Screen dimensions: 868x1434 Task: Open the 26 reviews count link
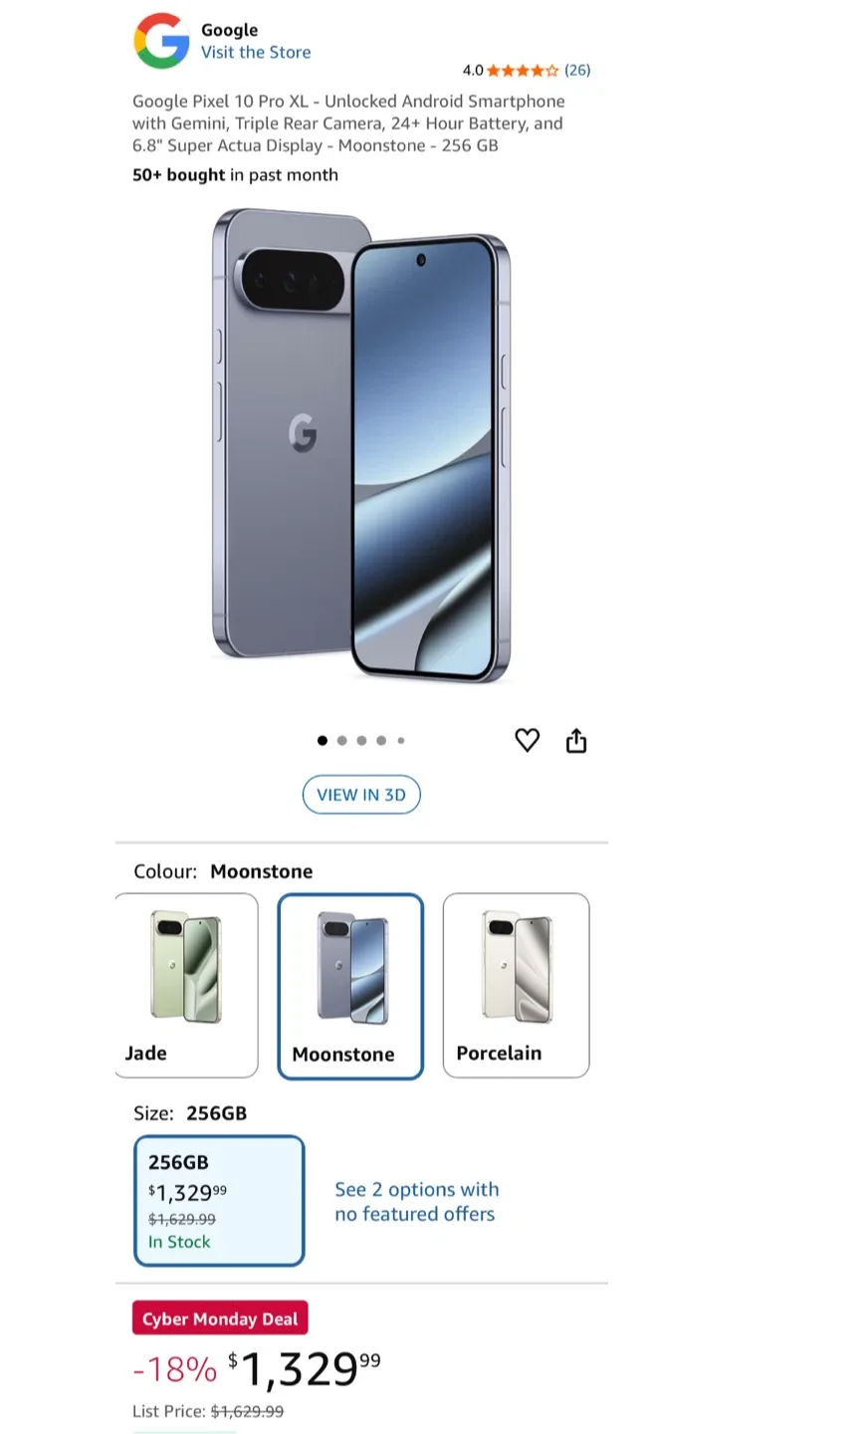point(577,71)
